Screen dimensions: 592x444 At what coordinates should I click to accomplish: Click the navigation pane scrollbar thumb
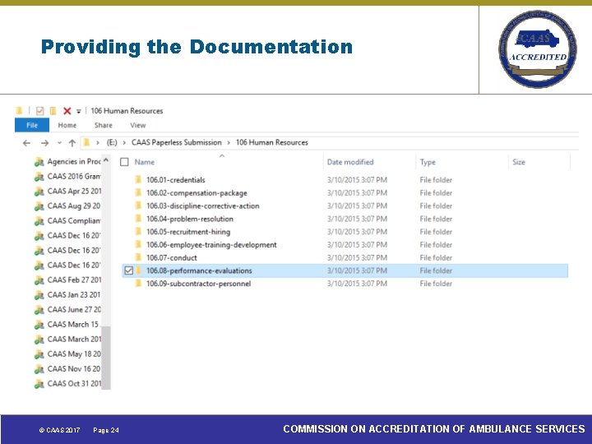[x=106, y=357]
